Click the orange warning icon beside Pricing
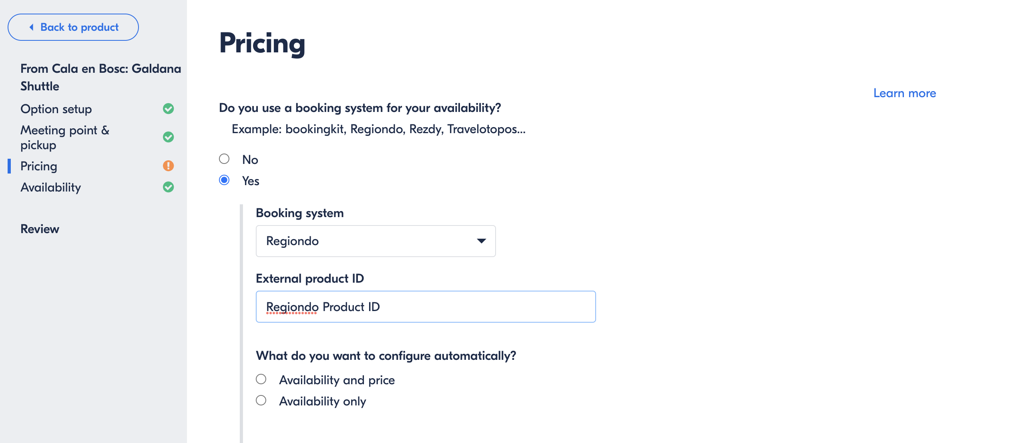 169,166
